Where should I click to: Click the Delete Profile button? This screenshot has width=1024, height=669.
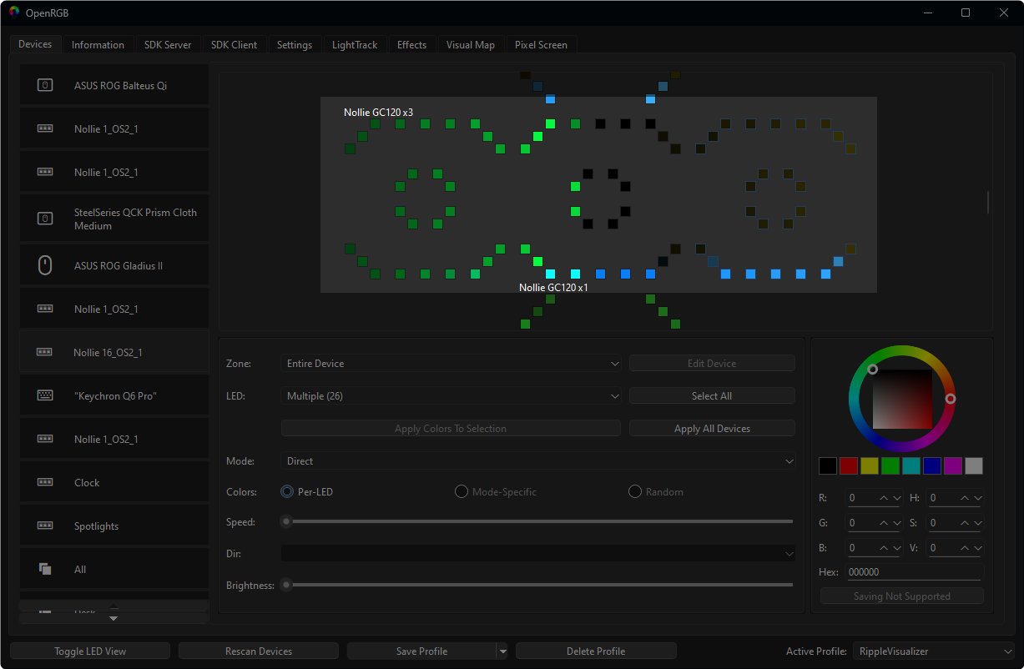click(596, 651)
